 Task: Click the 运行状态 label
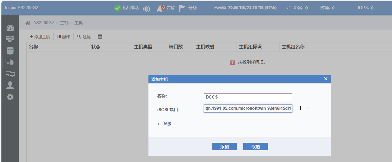pos(131,8)
